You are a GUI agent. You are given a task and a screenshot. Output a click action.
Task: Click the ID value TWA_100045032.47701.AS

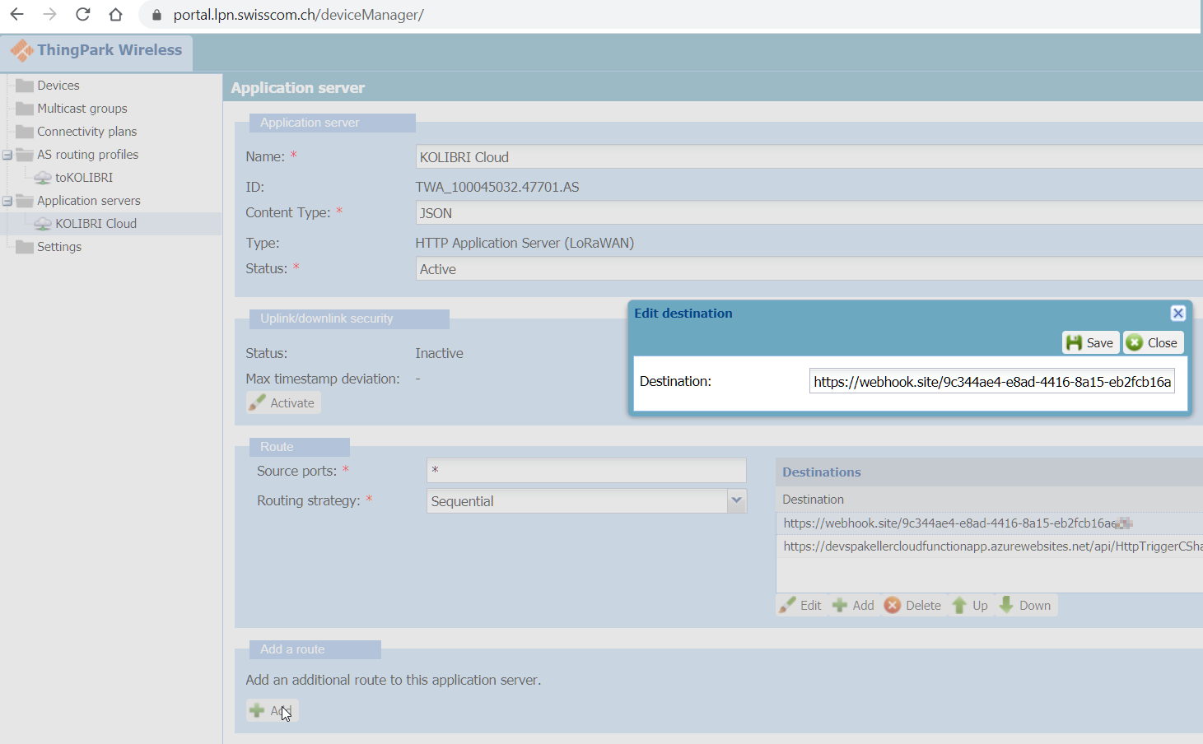tap(497, 187)
